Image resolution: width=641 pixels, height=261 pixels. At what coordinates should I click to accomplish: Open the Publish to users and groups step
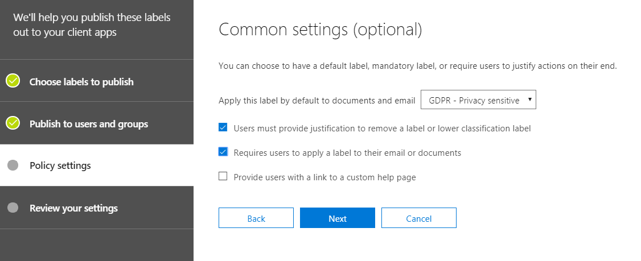pos(89,124)
